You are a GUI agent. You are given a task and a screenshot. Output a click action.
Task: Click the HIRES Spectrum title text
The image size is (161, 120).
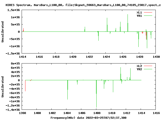coord(83,5)
